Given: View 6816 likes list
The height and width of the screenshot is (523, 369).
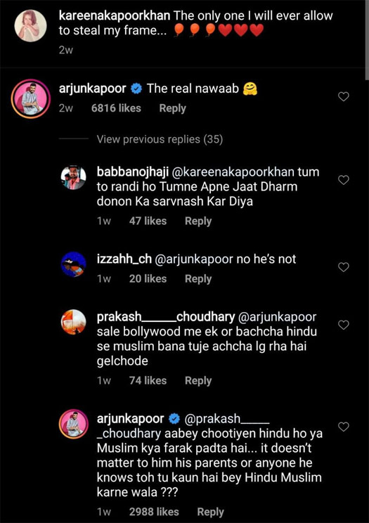Looking at the screenshot, I should 116,108.
